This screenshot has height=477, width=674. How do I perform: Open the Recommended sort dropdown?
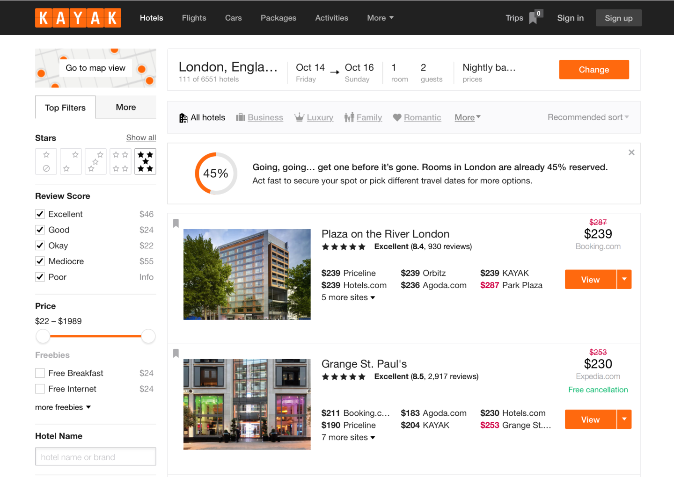tap(588, 117)
